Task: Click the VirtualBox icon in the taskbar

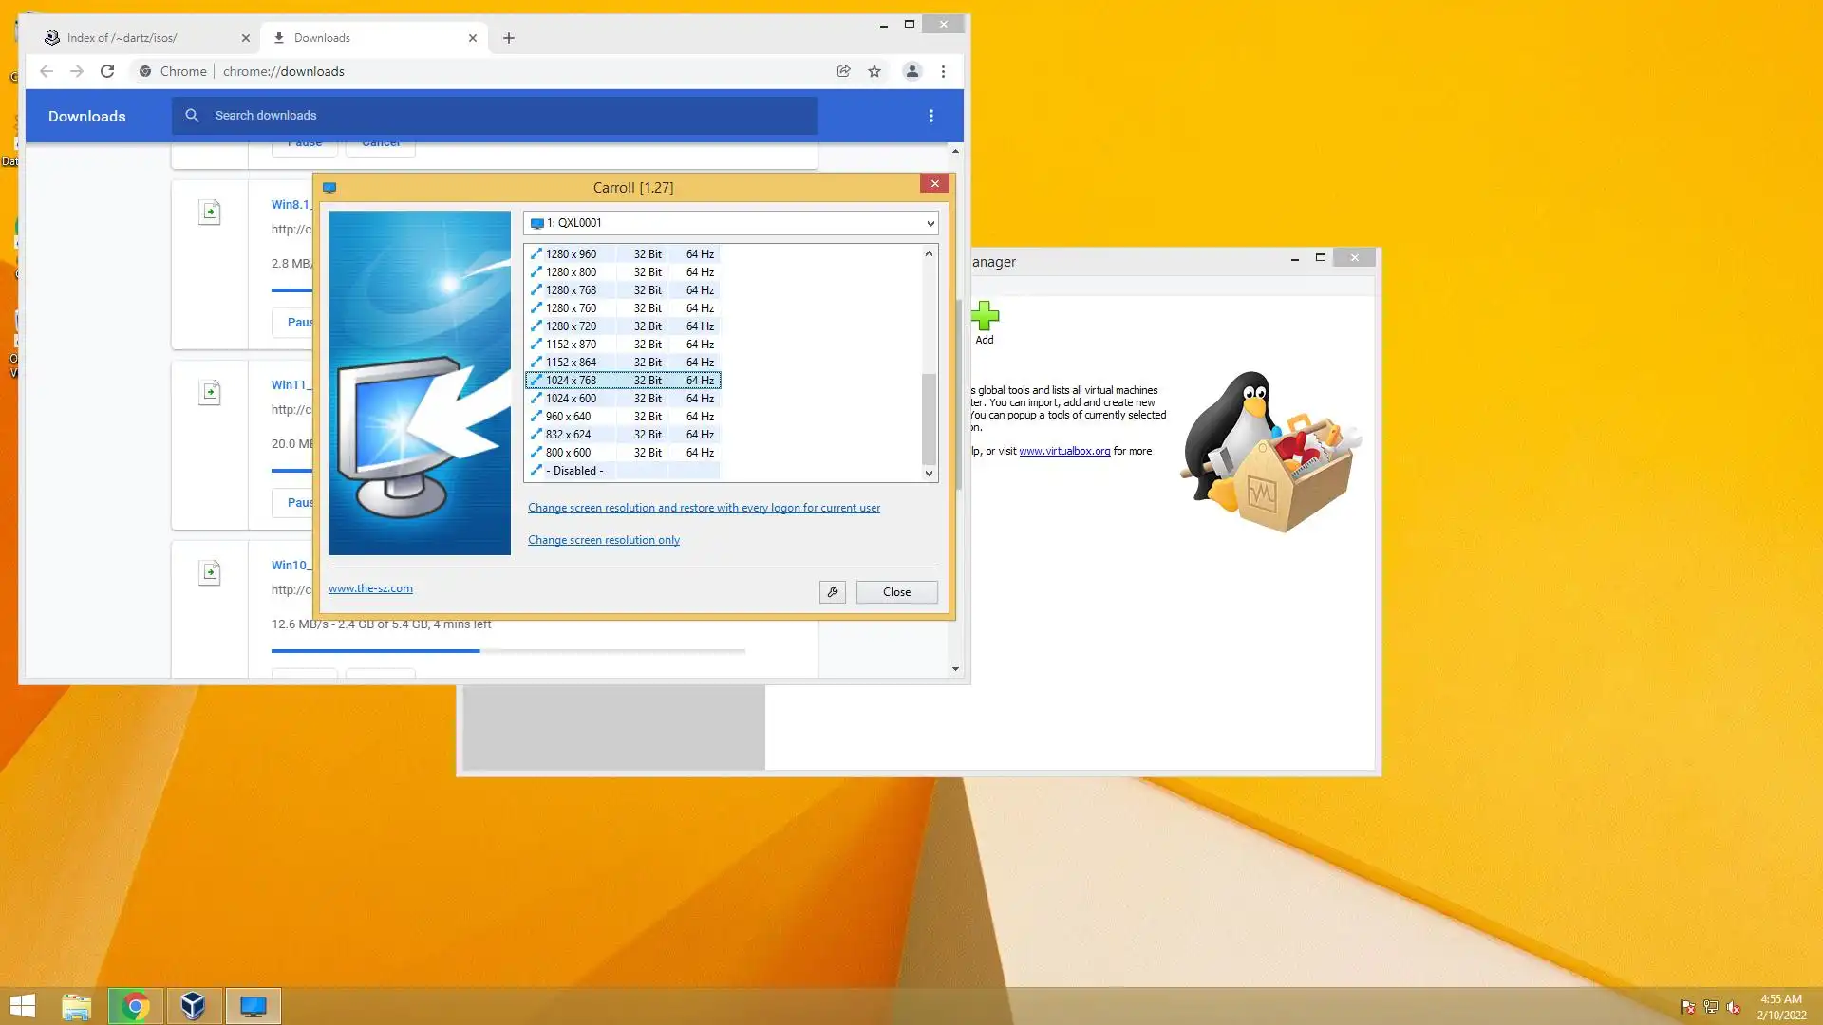Action: coord(194,1006)
